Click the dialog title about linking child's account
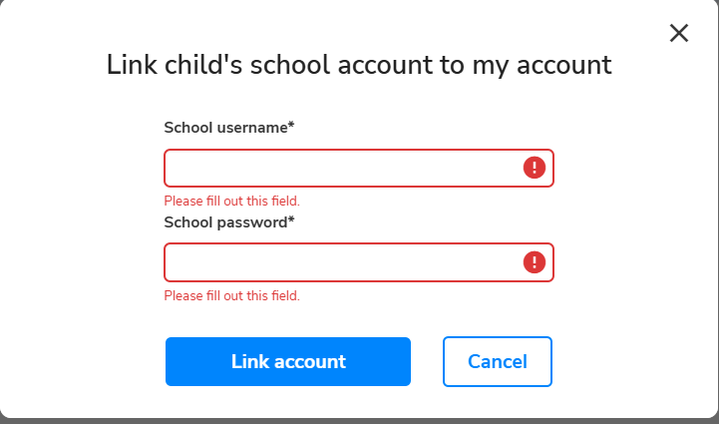This screenshot has height=424, width=719. coord(359,66)
